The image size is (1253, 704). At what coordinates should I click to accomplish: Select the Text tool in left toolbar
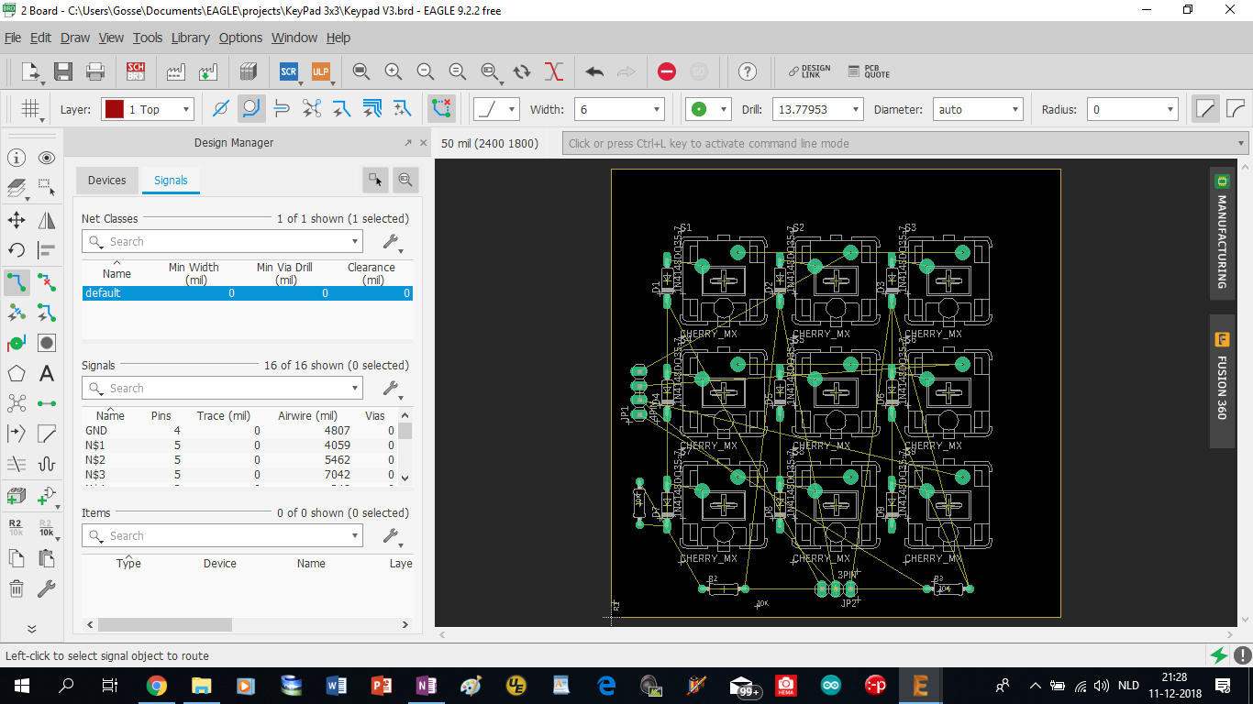47,373
